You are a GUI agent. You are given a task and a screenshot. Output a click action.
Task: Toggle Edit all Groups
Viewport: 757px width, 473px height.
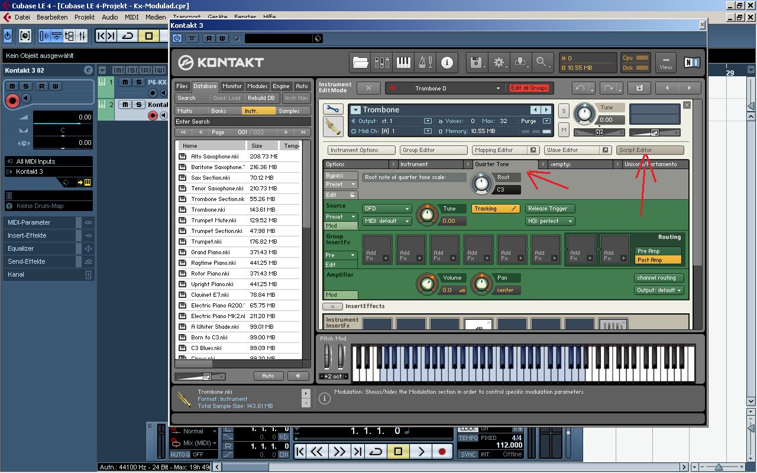pos(529,88)
